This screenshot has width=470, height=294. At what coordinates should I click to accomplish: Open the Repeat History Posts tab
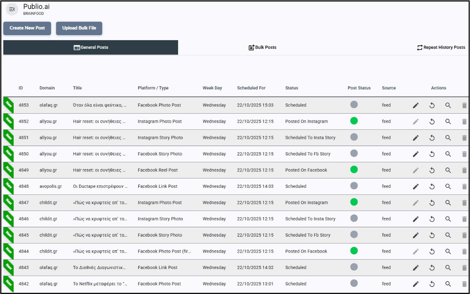441,47
